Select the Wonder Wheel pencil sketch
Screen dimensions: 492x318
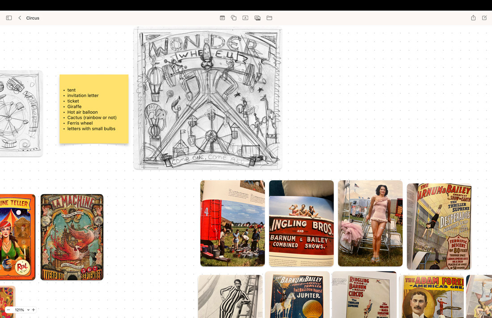click(x=208, y=98)
